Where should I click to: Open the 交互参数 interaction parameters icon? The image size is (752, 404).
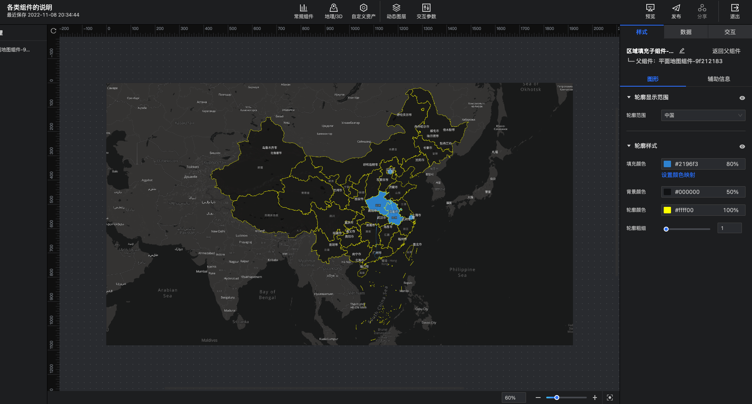click(x=426, y=8)
